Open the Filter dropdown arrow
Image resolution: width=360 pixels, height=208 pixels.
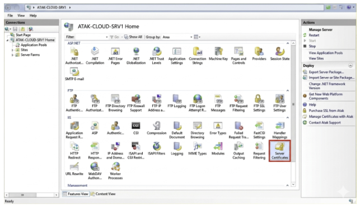pos(107,37)
